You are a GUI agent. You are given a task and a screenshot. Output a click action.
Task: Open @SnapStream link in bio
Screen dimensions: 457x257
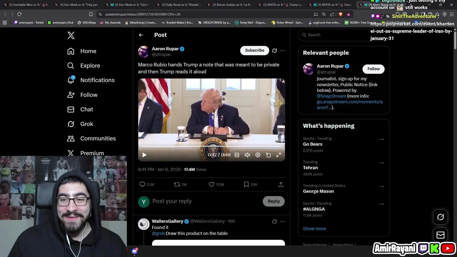pyautogui.click(x=331, y=96)
